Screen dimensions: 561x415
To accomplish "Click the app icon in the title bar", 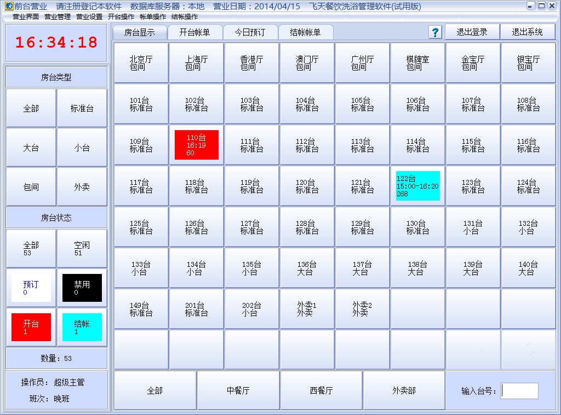I will pos(9,6).
